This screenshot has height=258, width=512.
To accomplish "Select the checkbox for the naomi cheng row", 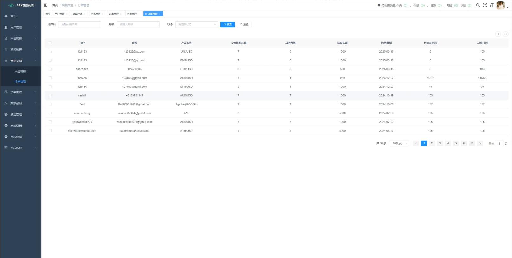I will 50,113.
